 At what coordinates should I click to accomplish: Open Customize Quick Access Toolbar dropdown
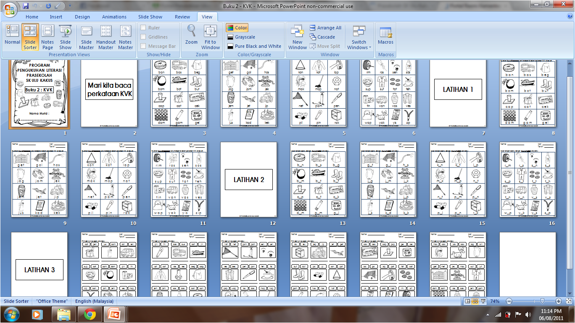tap(70, 6)
